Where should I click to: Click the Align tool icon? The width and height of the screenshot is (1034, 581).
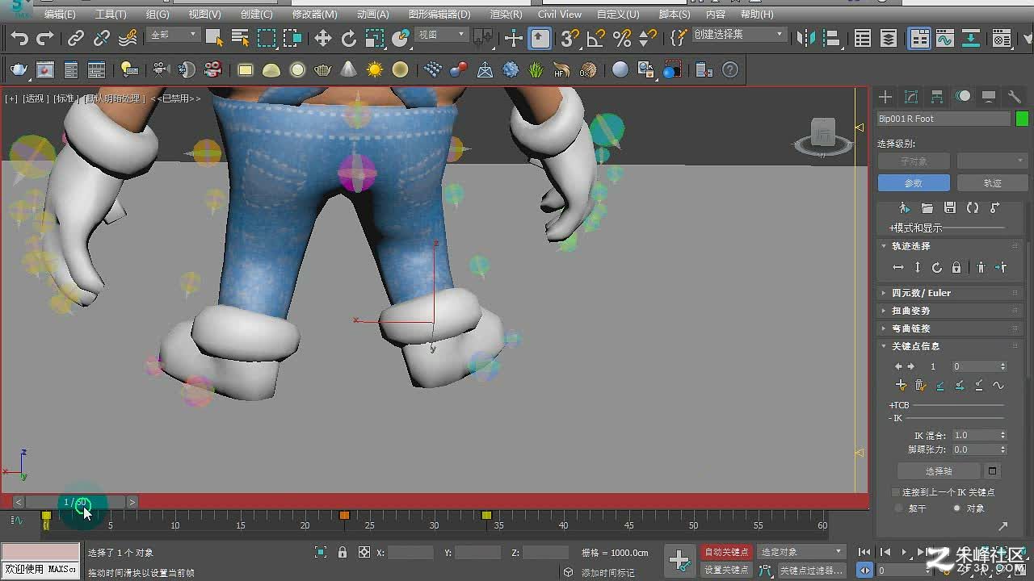(x=830, y=38)
